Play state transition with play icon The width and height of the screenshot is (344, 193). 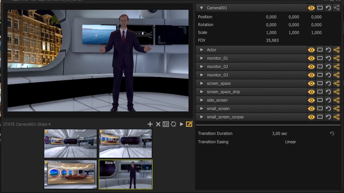[x=182, y=124]
